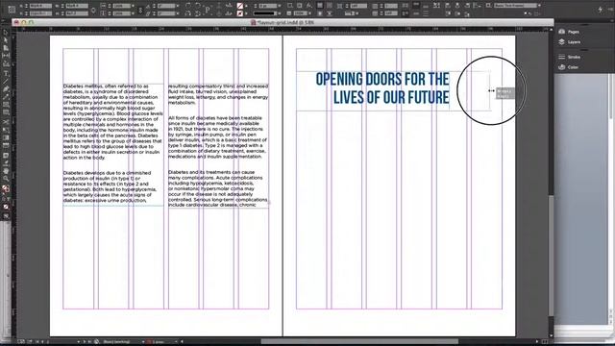Open the stroke type dropdown

[279, 13]
